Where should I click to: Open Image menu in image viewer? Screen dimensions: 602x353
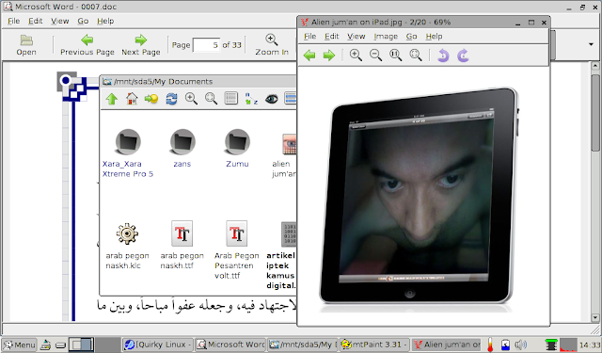(386, 37)
